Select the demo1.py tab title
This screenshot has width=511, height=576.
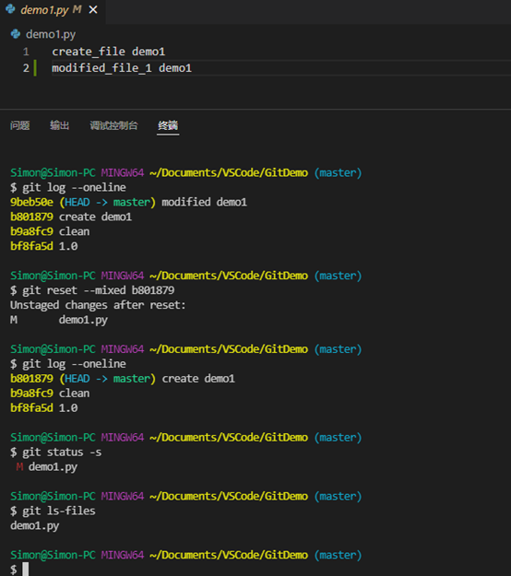[x=44, y=10]
